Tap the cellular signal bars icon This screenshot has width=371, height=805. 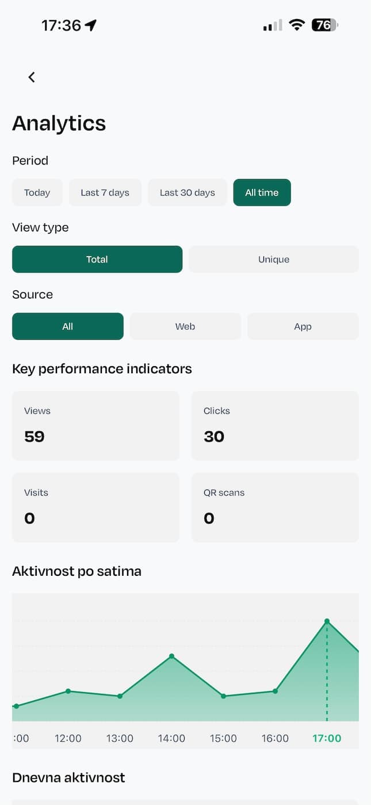271,25
